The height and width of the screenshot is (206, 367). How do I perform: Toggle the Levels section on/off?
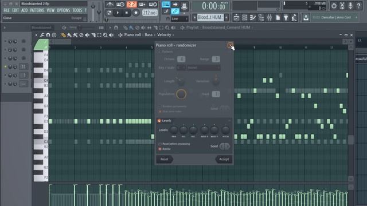coord(159,121)
